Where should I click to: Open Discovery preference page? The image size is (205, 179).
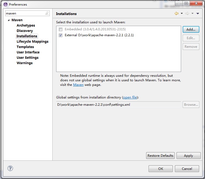[25, 31]
